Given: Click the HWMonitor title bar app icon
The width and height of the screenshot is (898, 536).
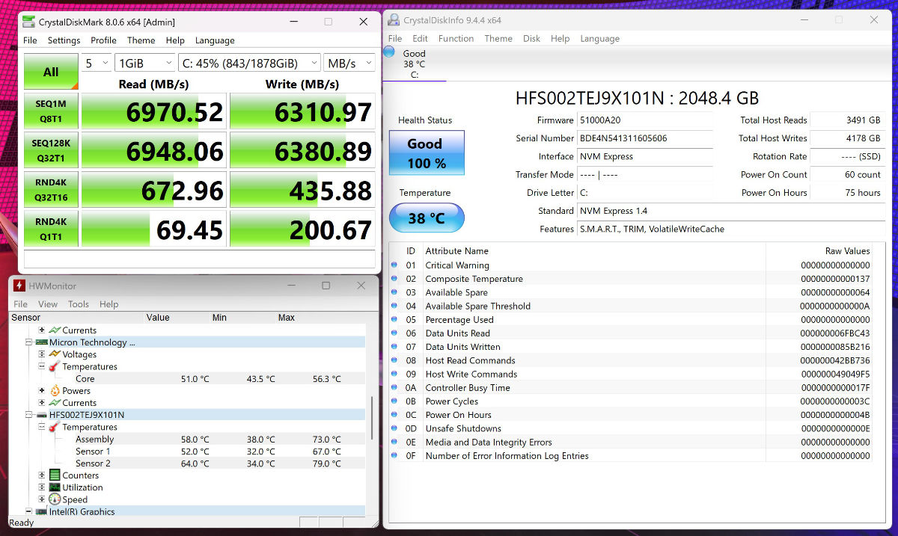Looking at the screenshot, I should click(x=19, y=286).
